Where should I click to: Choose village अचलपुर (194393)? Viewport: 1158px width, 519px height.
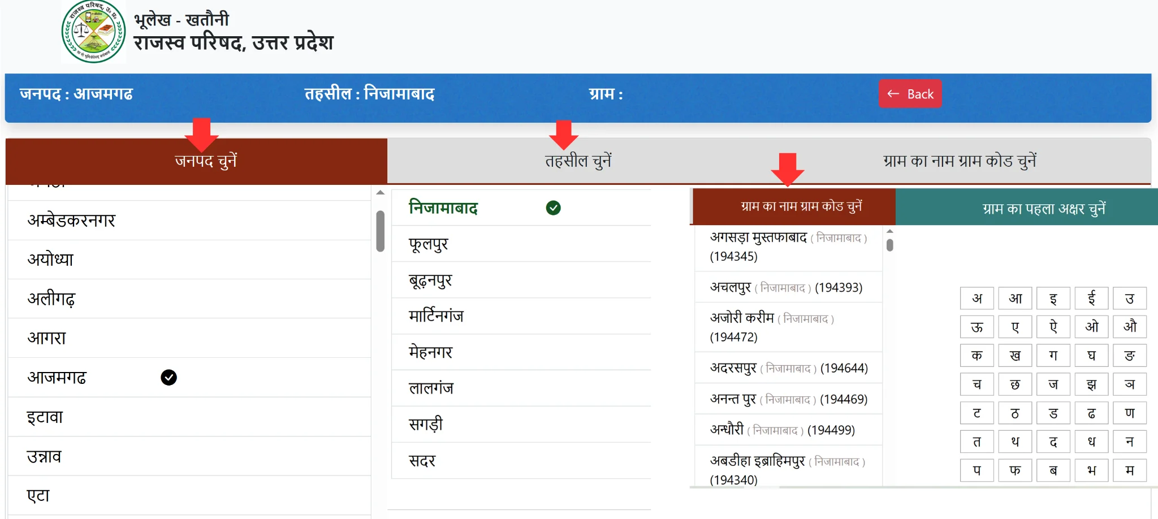(788, 287)
